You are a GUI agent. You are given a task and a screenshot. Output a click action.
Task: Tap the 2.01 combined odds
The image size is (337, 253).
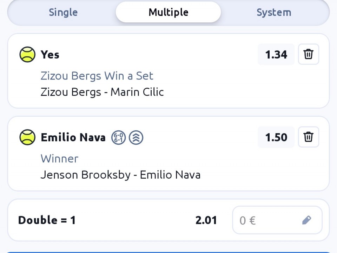[206, 220]
